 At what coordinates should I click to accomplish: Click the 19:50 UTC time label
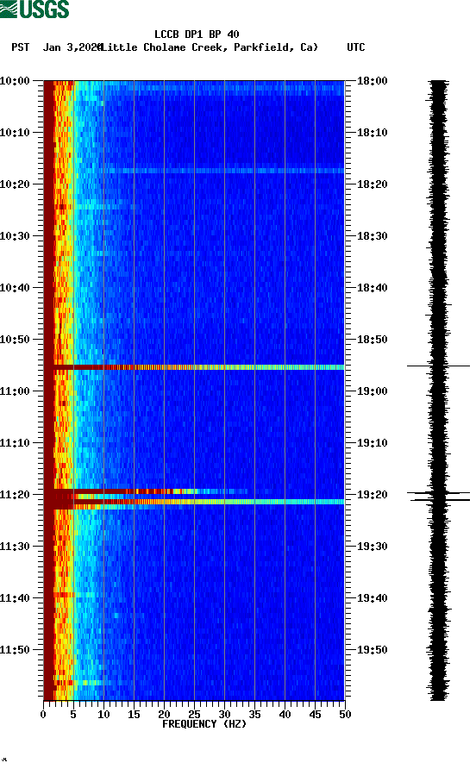pos(372,650)
